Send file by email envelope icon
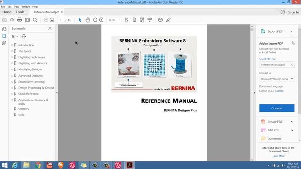 (x=27, y=20)
